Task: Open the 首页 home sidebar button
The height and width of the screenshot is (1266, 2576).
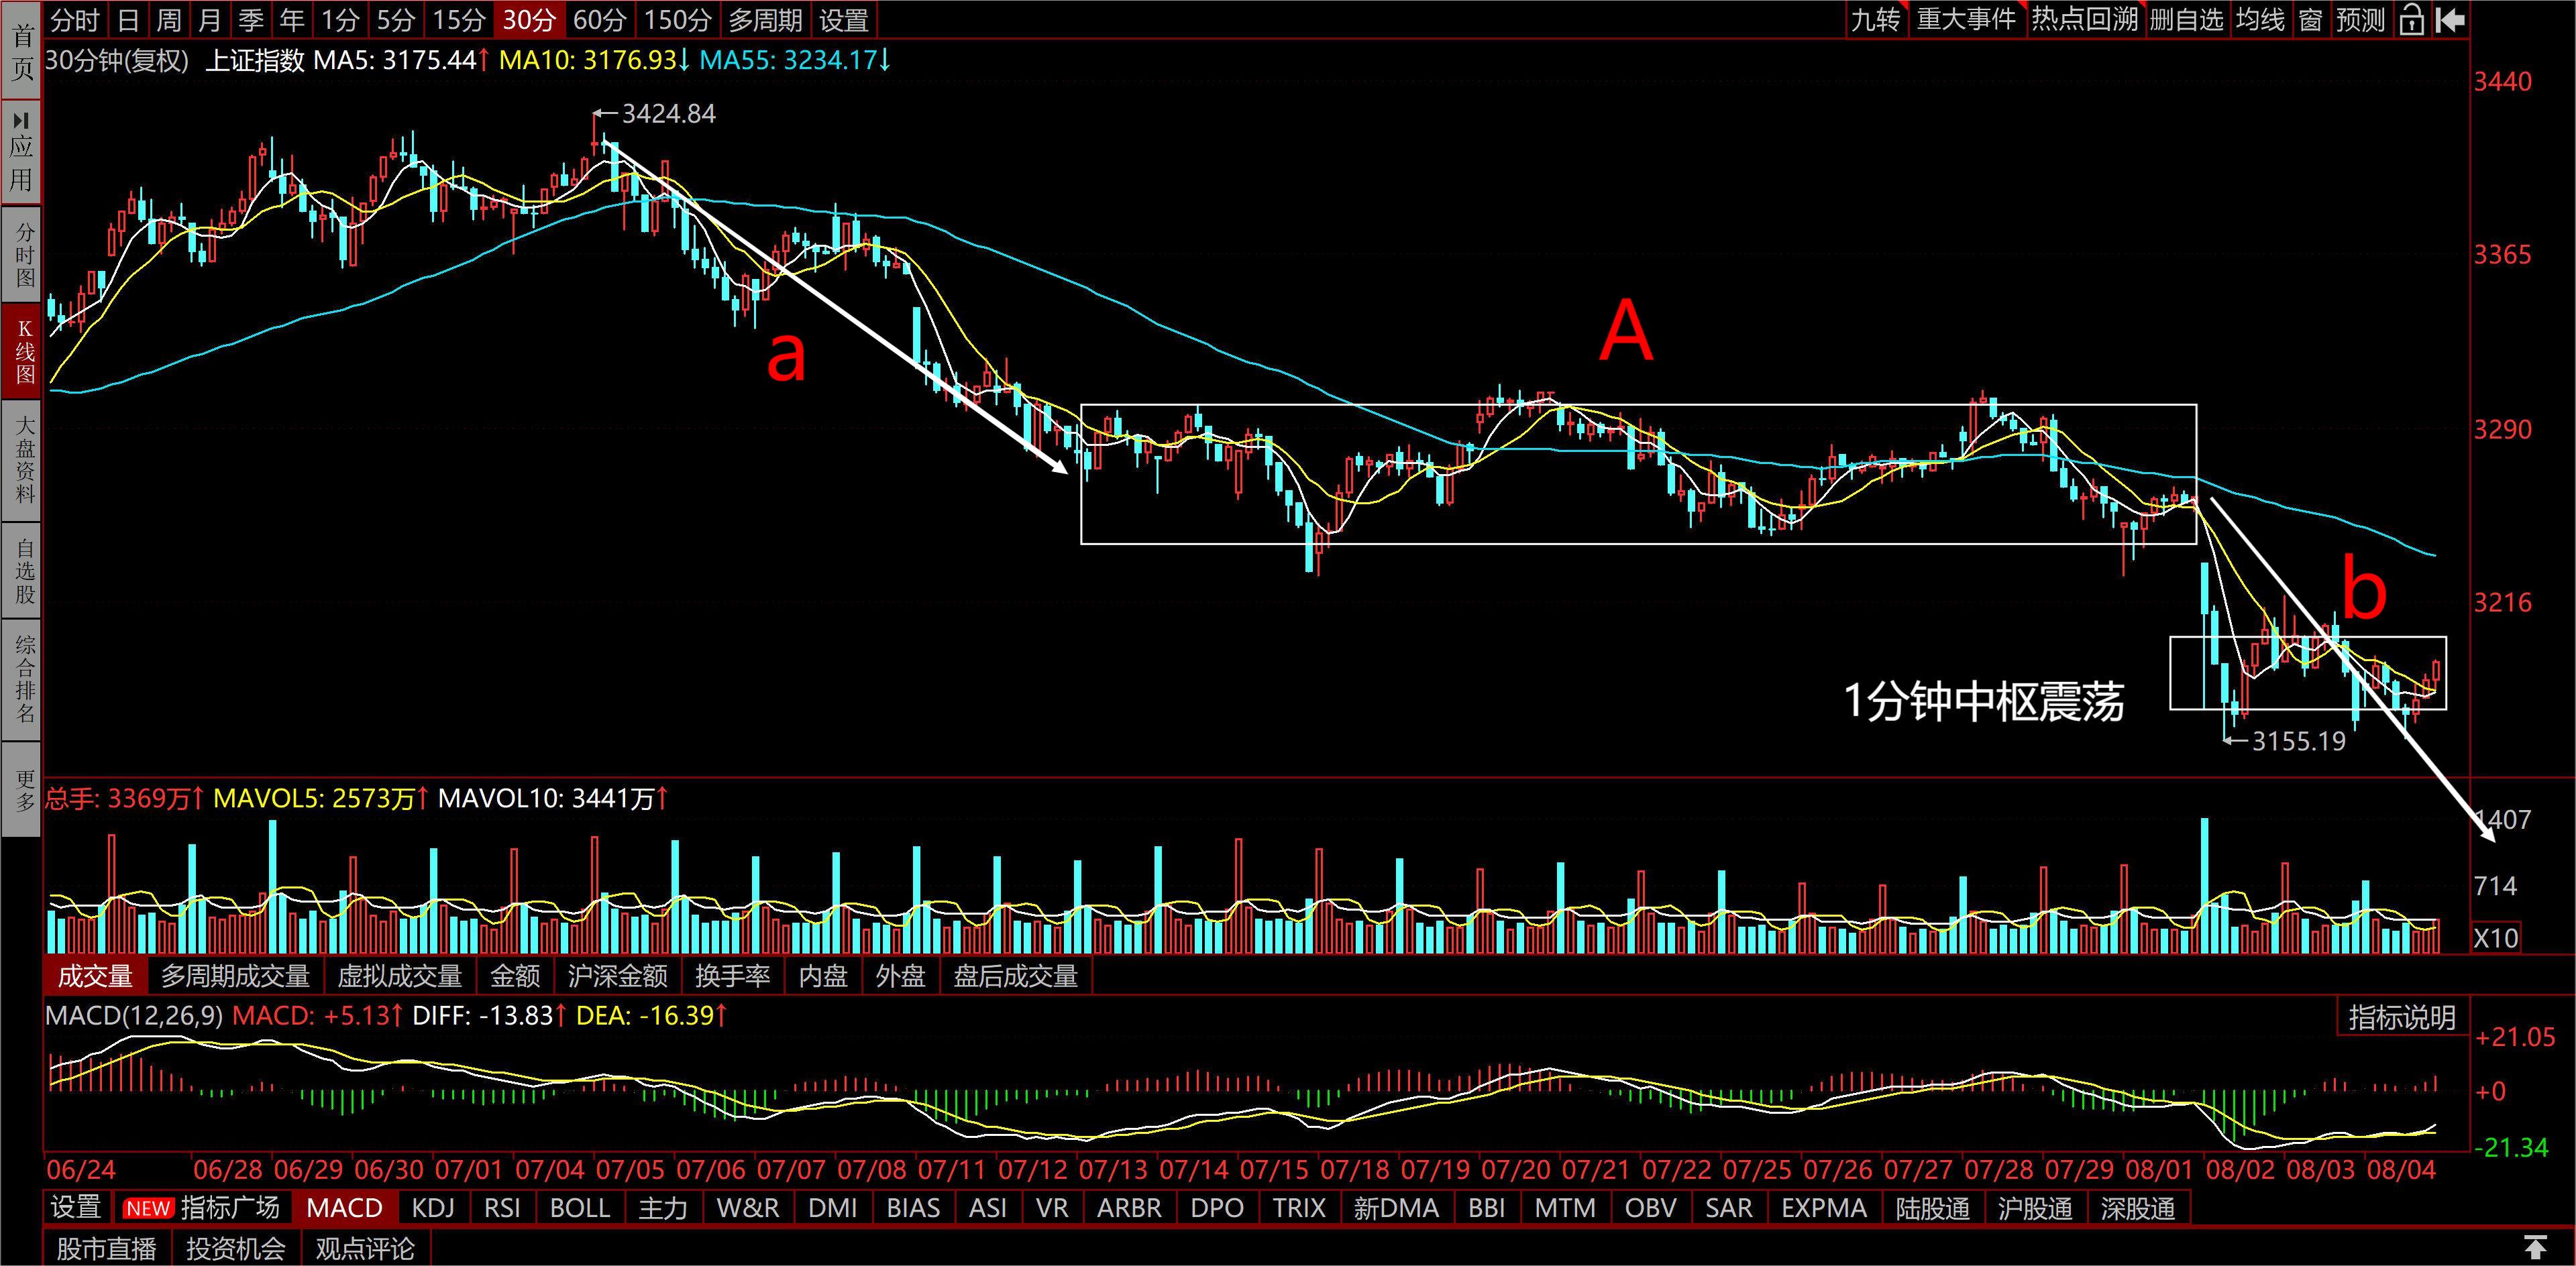Action: coord(21,51)
